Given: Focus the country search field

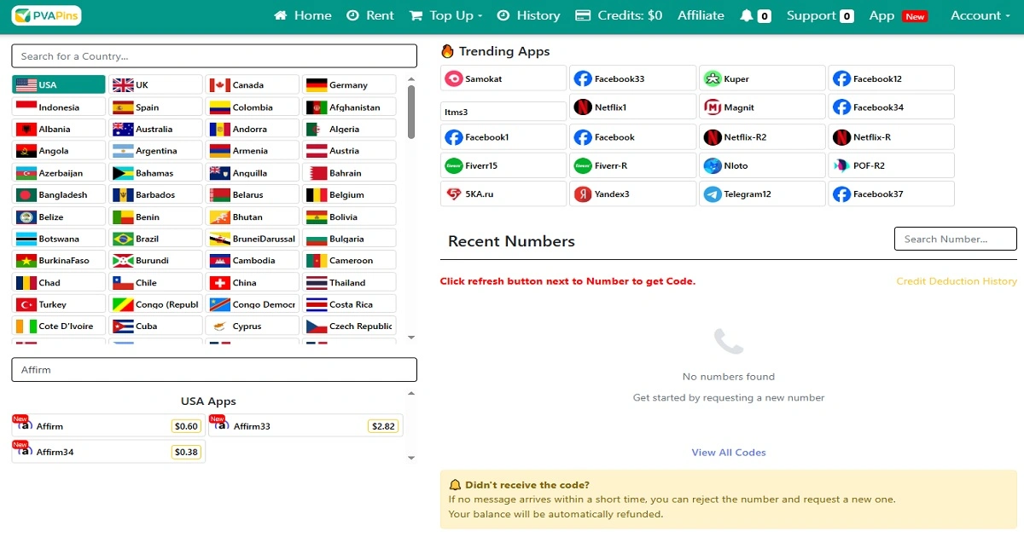Looking at the screenshot, I should pyautogui.click(x=214, y=56).
